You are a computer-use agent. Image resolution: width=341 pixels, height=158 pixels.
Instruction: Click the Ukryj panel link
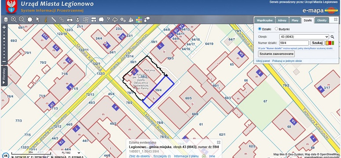click(x=263, y=61)
